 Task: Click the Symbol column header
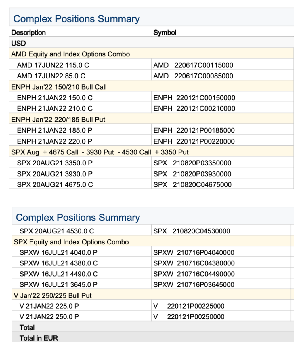165,33
